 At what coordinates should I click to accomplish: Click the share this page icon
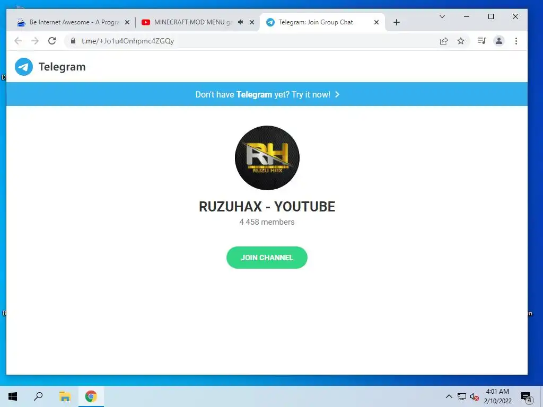point(444,41)
